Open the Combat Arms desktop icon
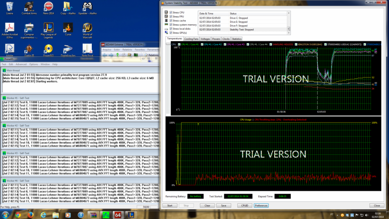Viewport: 389px width, 219px height. click(x=29, y=7)
